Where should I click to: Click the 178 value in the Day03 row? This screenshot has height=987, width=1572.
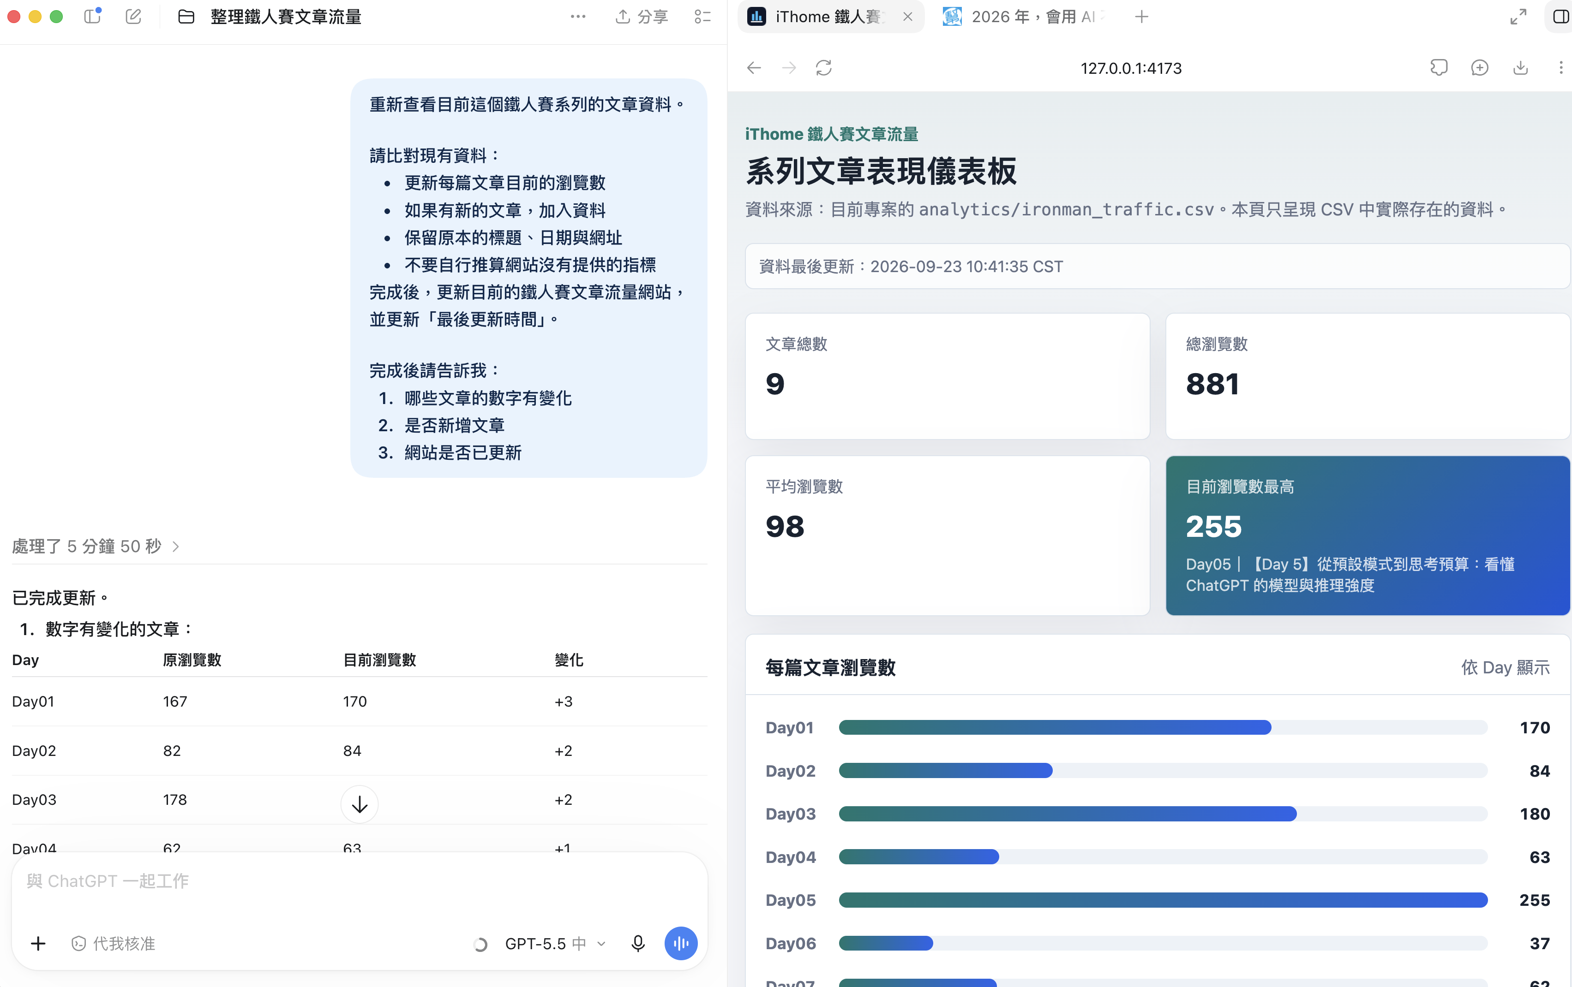pyautogui.click(x=175, y=800)
